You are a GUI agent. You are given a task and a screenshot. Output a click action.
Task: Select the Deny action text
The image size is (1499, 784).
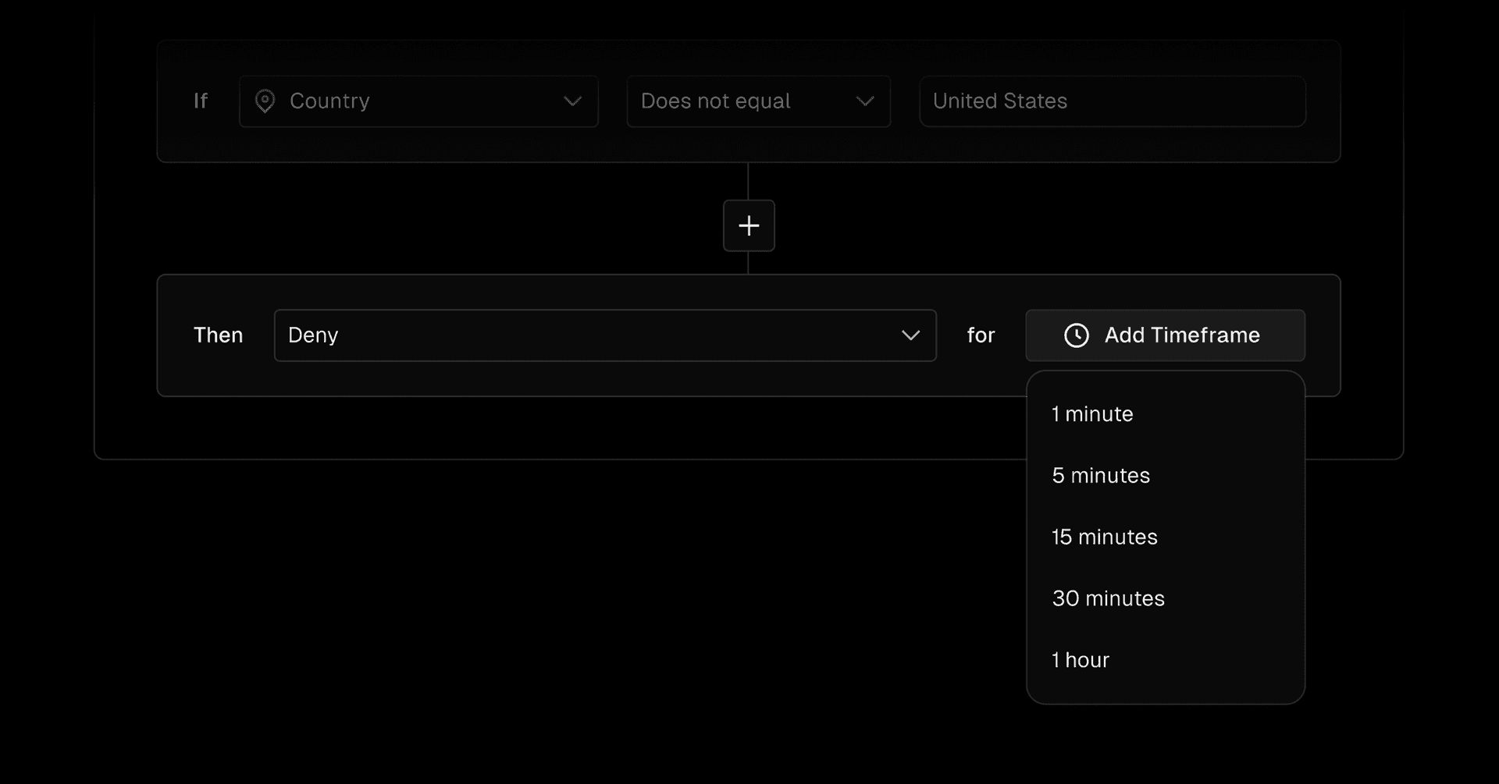(313, 335)
